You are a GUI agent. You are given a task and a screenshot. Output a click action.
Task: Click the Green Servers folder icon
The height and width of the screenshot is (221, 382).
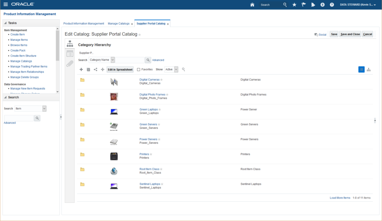tap(82, 124)
